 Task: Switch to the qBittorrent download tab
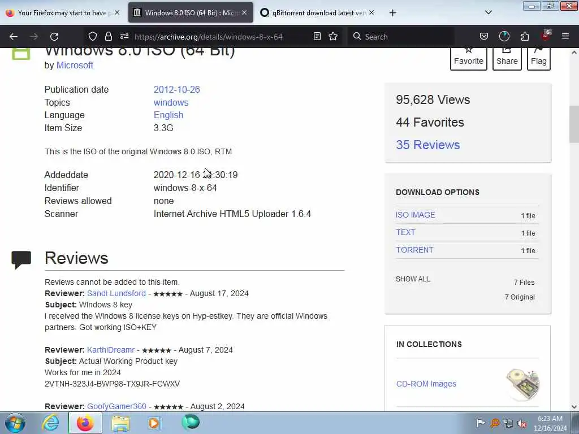coord(318,13)
